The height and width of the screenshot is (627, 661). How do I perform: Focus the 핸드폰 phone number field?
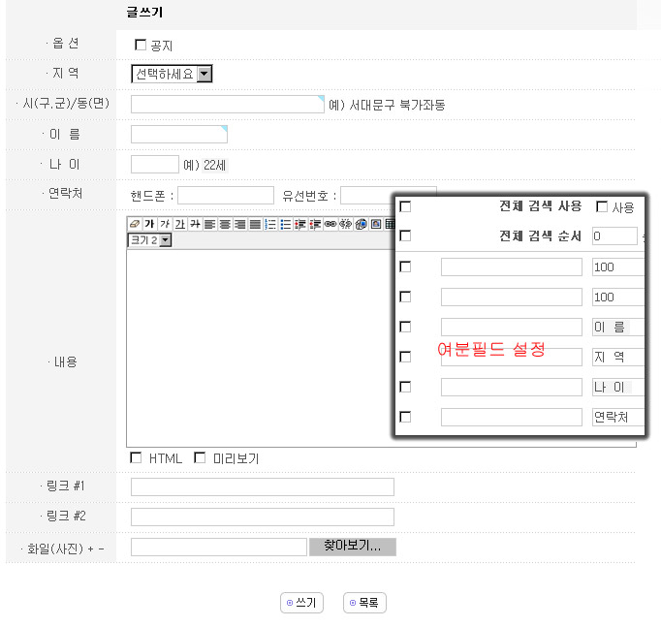click(x=225, y=195)
